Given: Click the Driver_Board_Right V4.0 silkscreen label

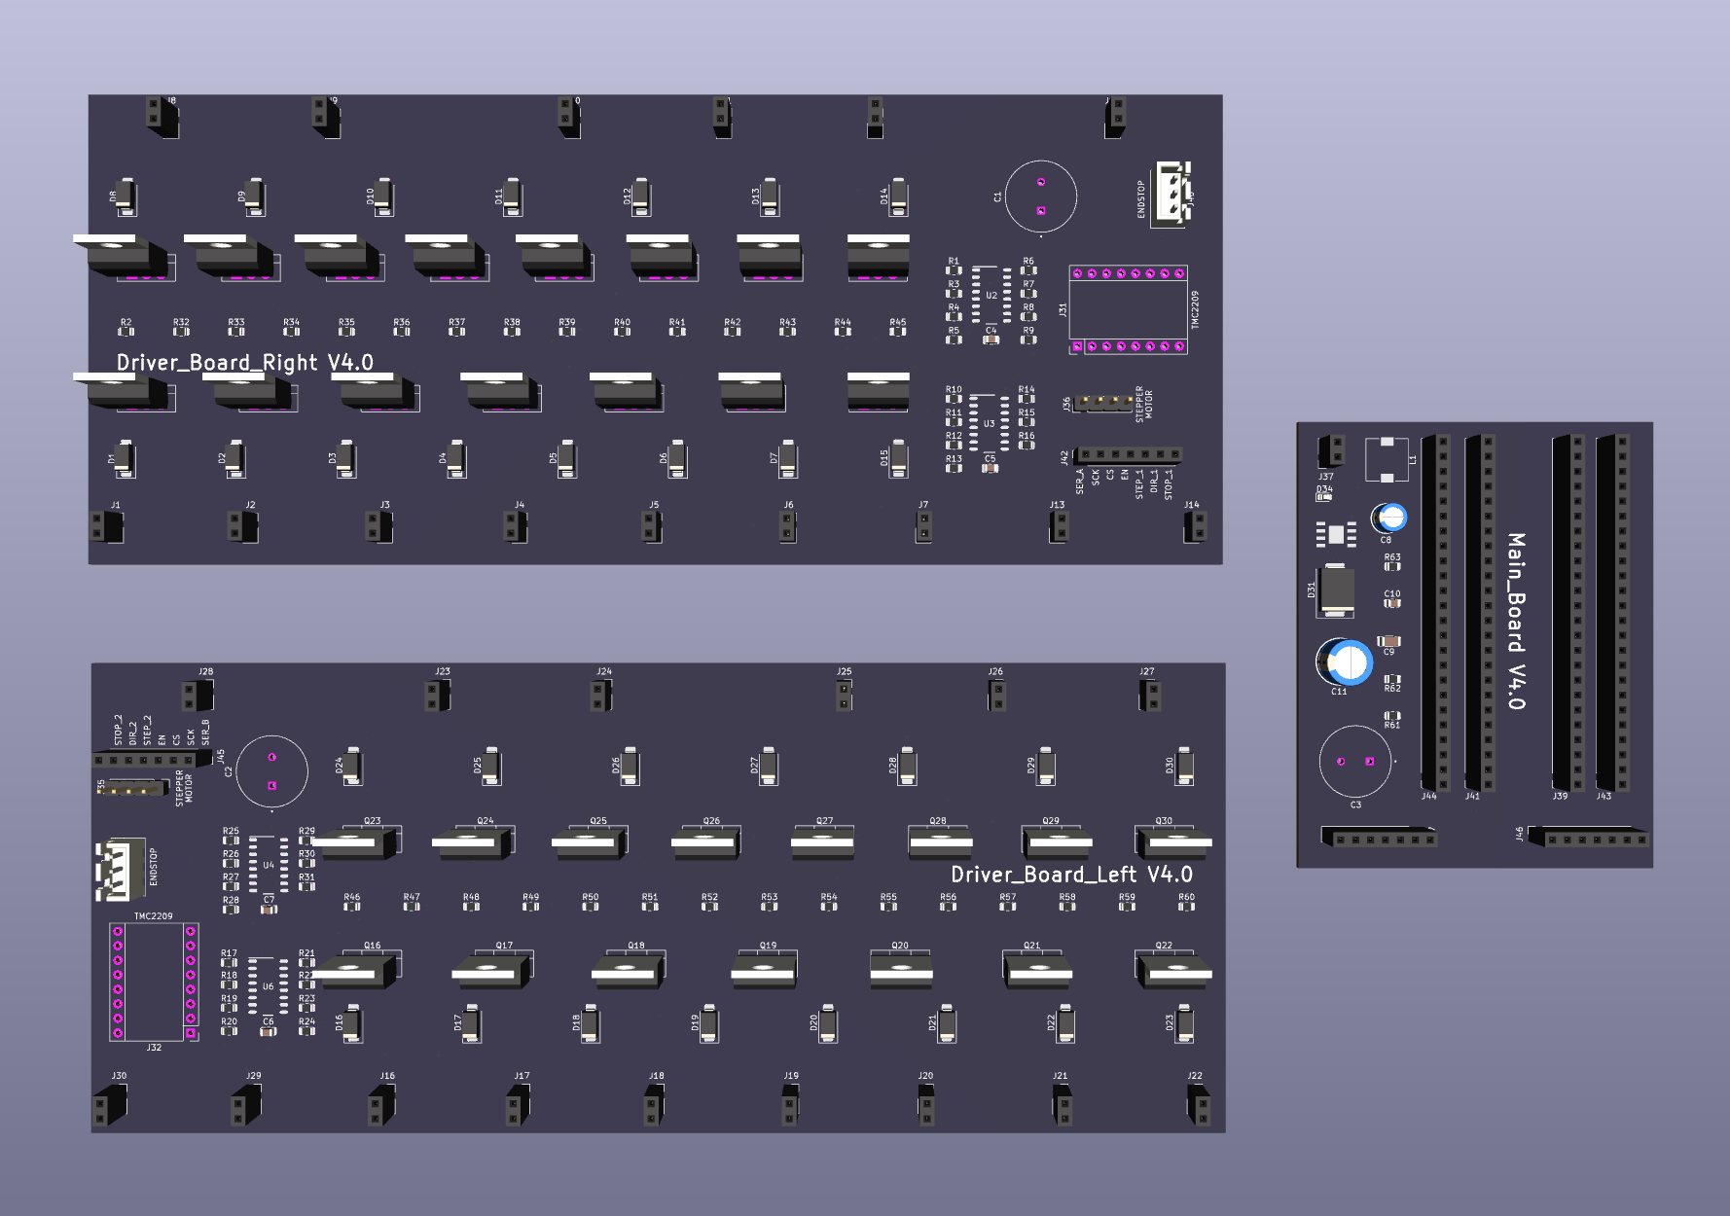Looking at the screenshot, I should pyautogui.click(x=244, y=363).
